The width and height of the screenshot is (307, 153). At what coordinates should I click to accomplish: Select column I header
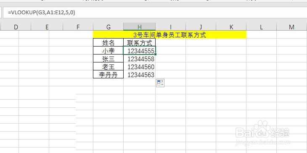tap(171, 27)
